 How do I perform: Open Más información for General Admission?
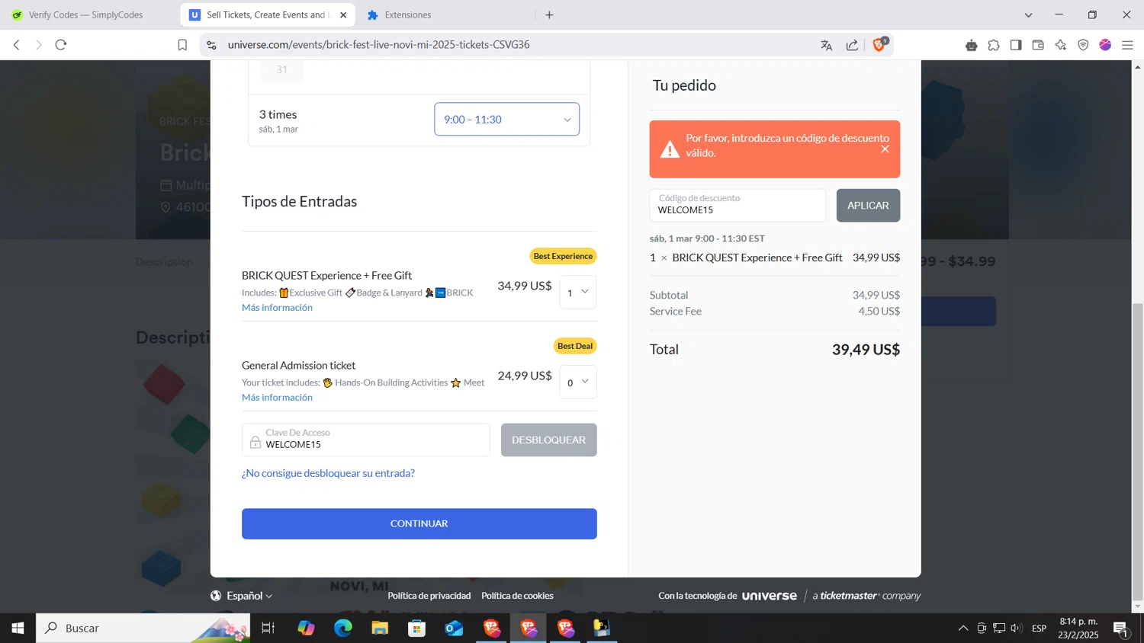click(x=277, y=398)
